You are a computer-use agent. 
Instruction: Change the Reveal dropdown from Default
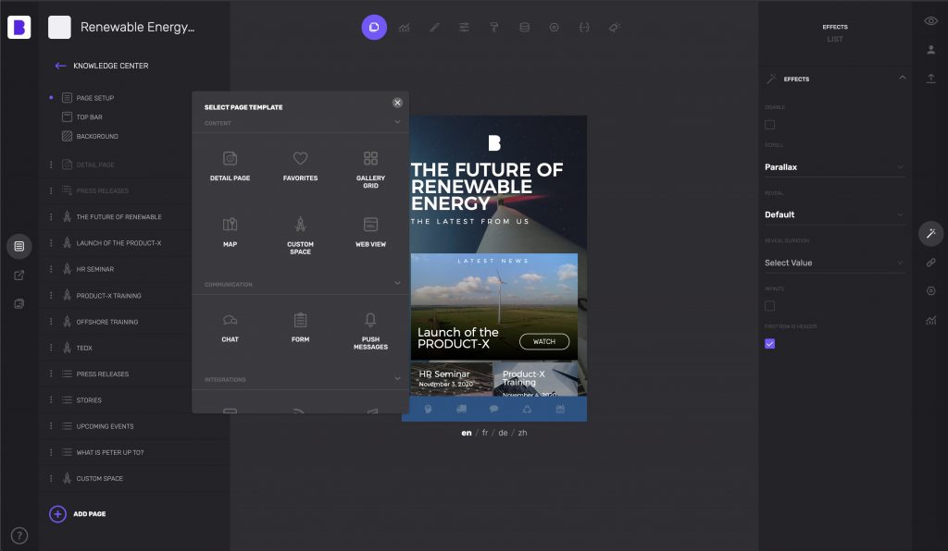point(834,214)
